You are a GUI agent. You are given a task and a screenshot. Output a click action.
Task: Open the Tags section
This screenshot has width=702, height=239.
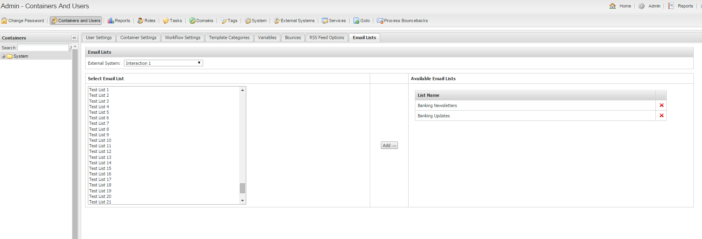229,21
